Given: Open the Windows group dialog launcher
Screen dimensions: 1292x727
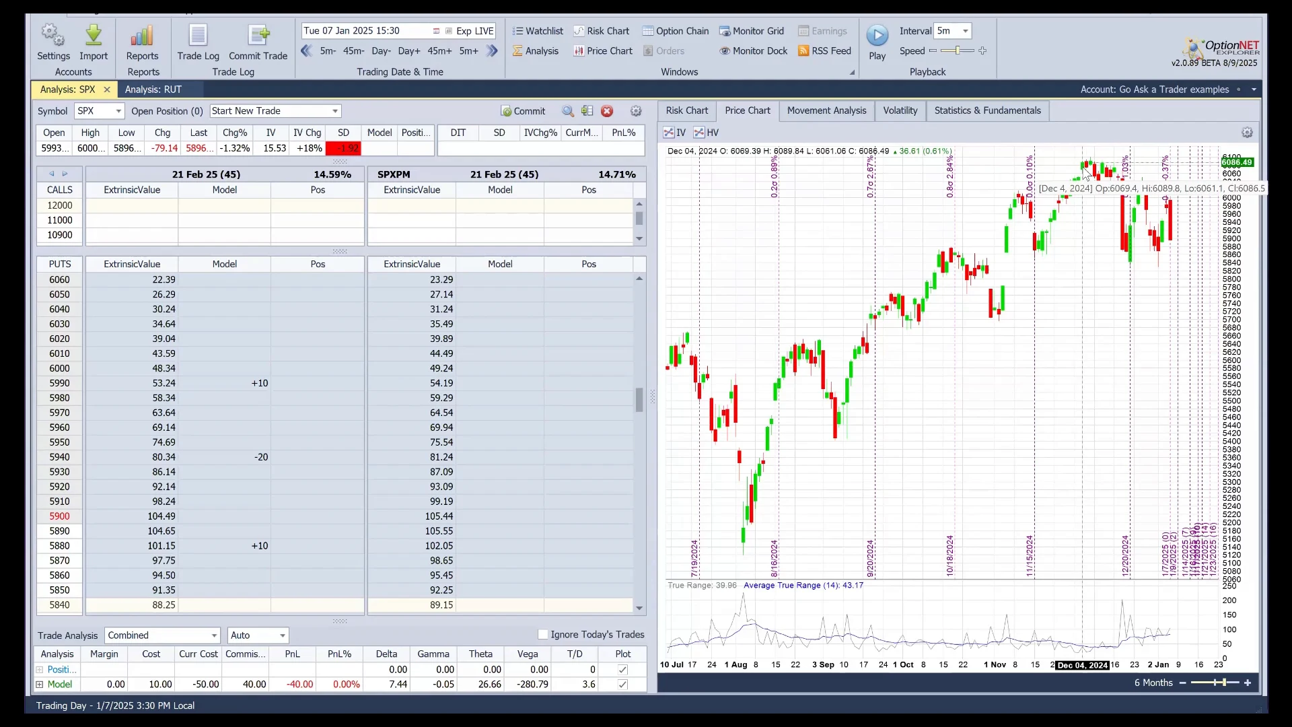Looking at the screenshot, I should tap(852, 73).
